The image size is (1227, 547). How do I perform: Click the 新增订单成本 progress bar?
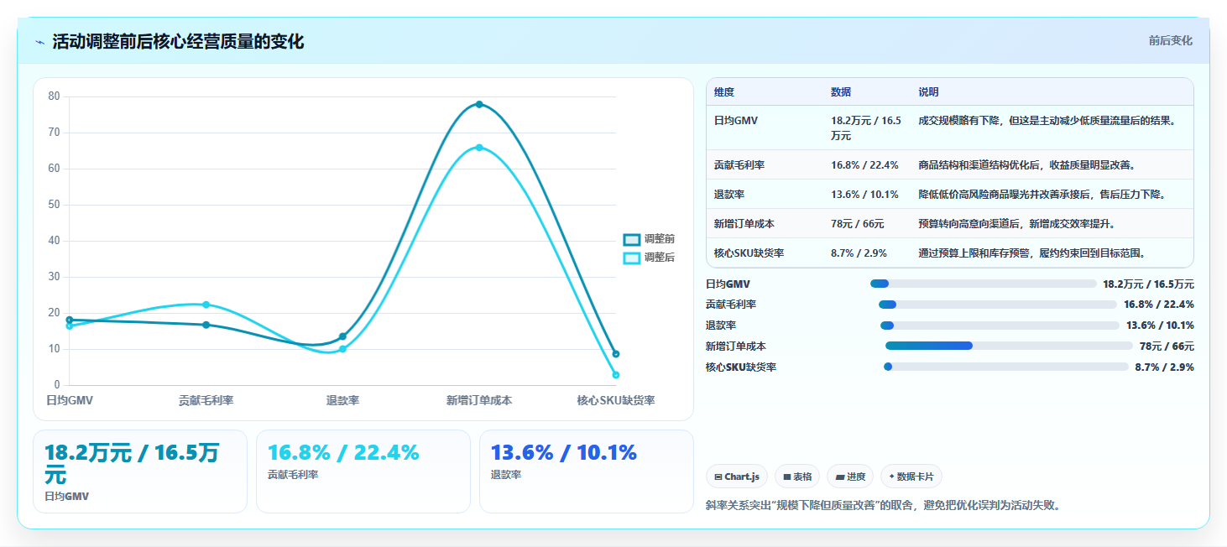[x=1009, y=346]
